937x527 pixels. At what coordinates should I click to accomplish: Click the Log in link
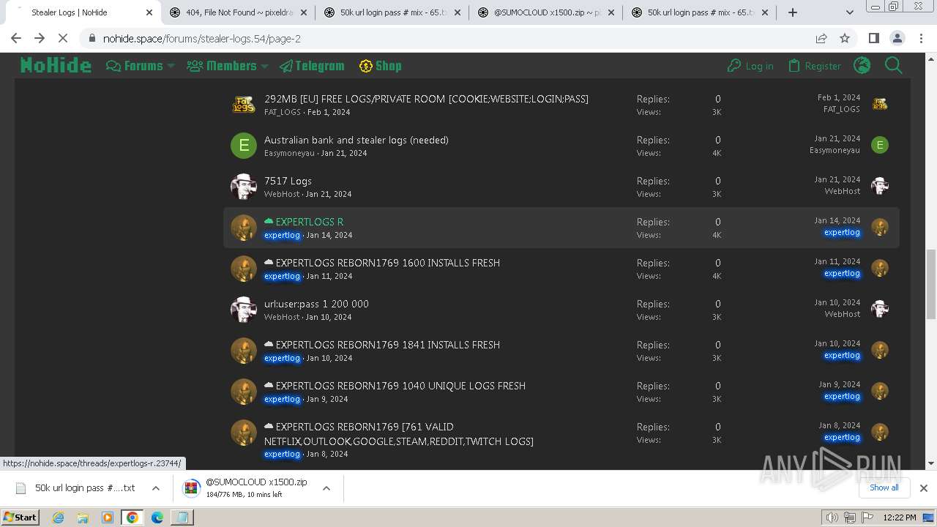coord(750,66)
